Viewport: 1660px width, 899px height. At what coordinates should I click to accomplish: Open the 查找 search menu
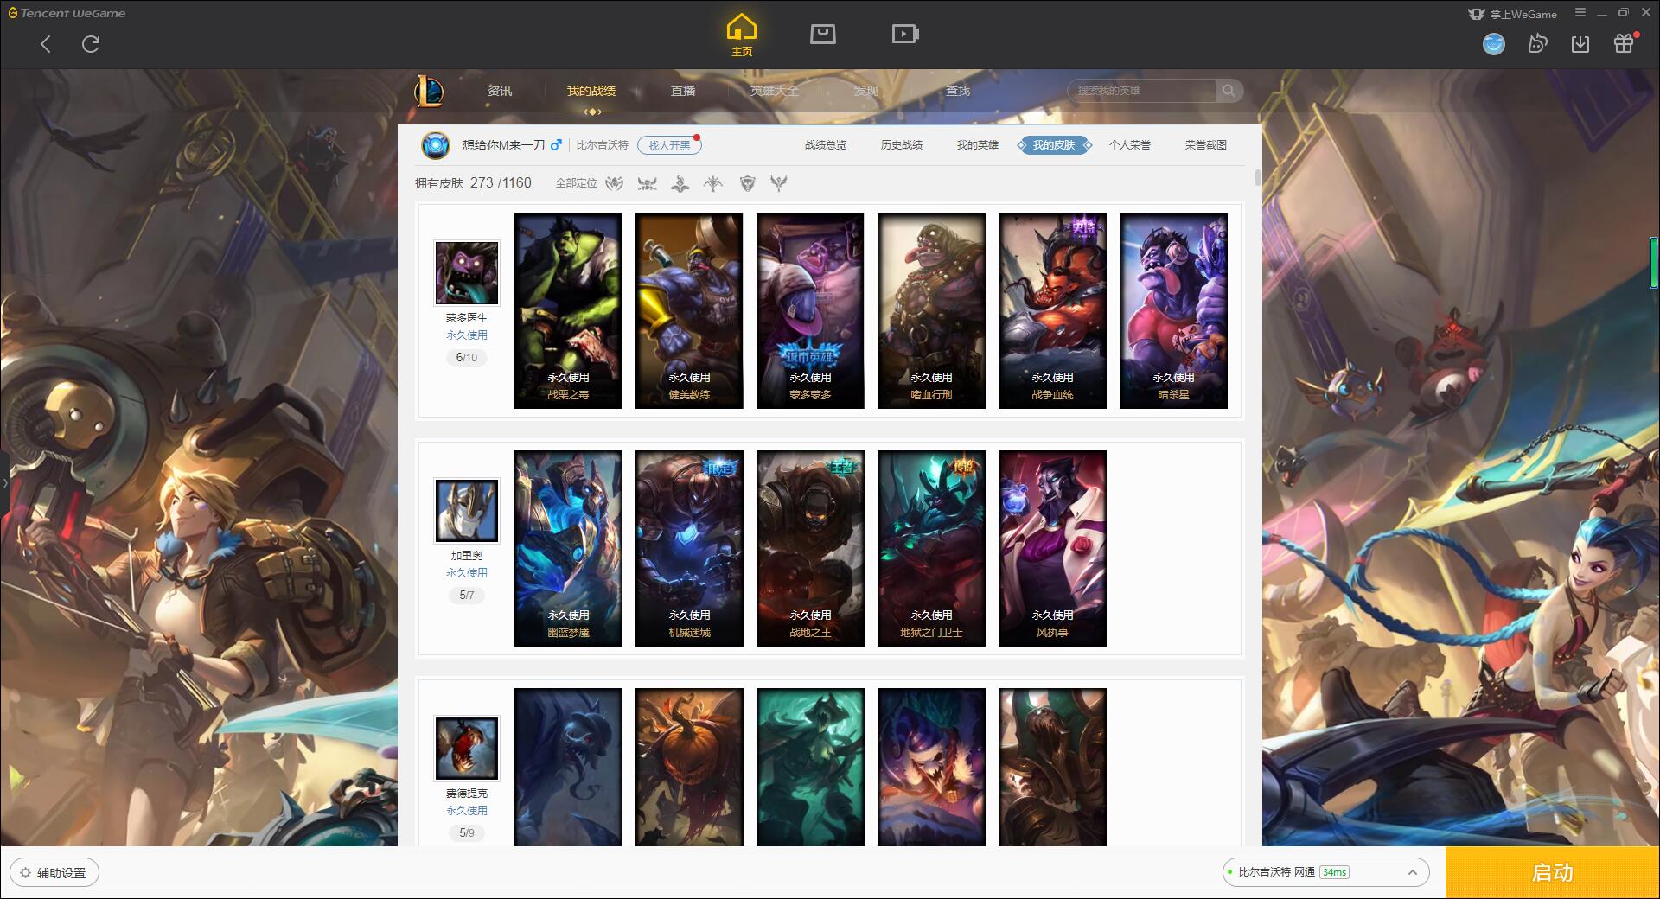958,91
